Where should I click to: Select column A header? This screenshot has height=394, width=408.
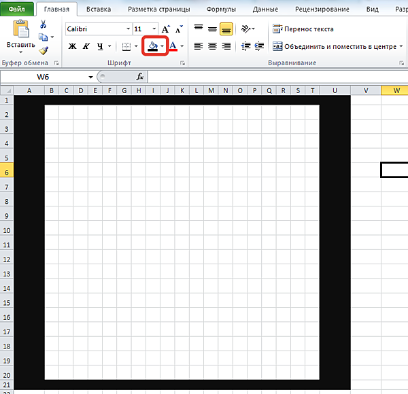click(x=29, y=90)
